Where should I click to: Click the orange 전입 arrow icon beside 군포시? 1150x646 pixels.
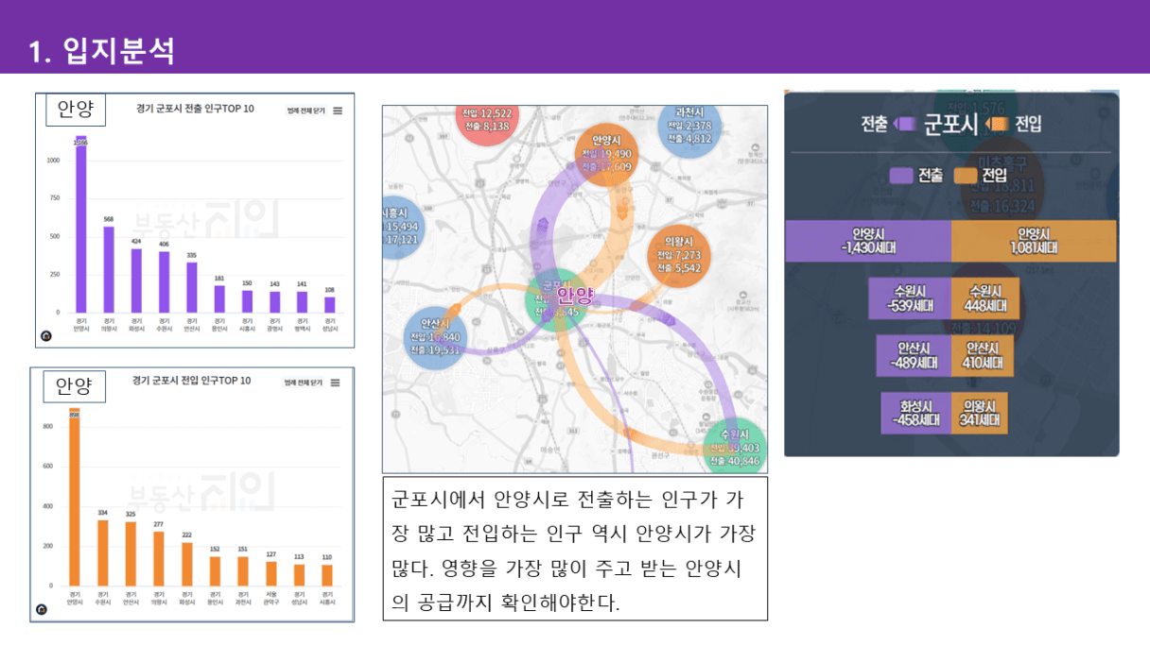click(x=996, y=124)
